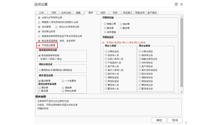Check 调拨在途量 option
The image size is (219, 125).
pos(106,78)
